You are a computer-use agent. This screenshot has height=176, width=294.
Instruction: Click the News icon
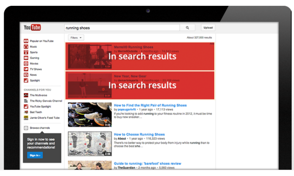(x=26, y=75)
